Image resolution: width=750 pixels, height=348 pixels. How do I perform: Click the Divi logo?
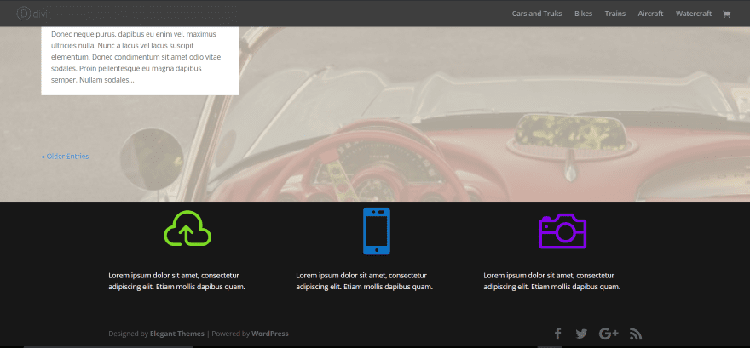pos(31,14)
